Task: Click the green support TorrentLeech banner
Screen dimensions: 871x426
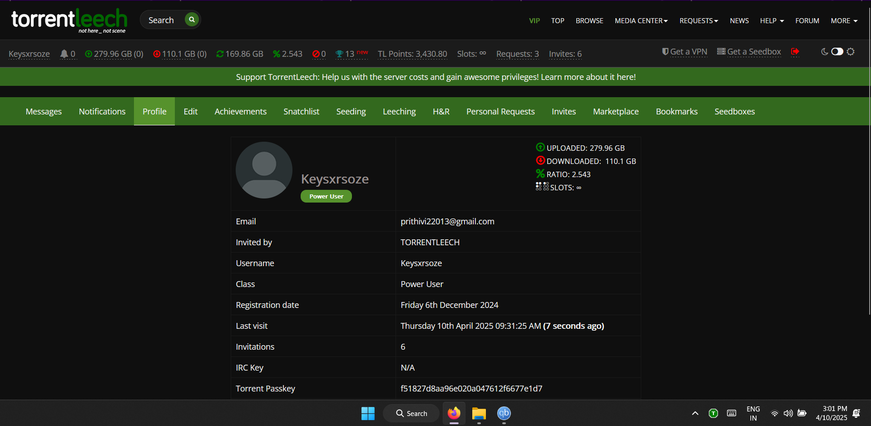Action: click(x=435, y=77)
